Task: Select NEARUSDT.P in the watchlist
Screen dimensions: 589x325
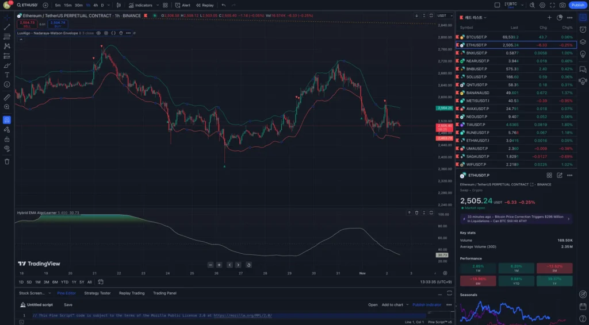Action: [x=516, y=61]
